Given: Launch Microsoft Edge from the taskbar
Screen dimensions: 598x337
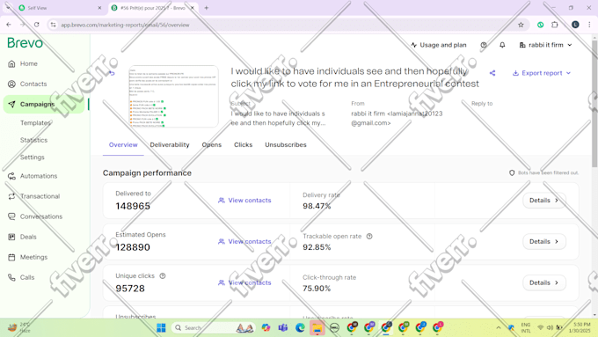Looking at the screenshot, I should pyautogui.click(x=300, y=328).
